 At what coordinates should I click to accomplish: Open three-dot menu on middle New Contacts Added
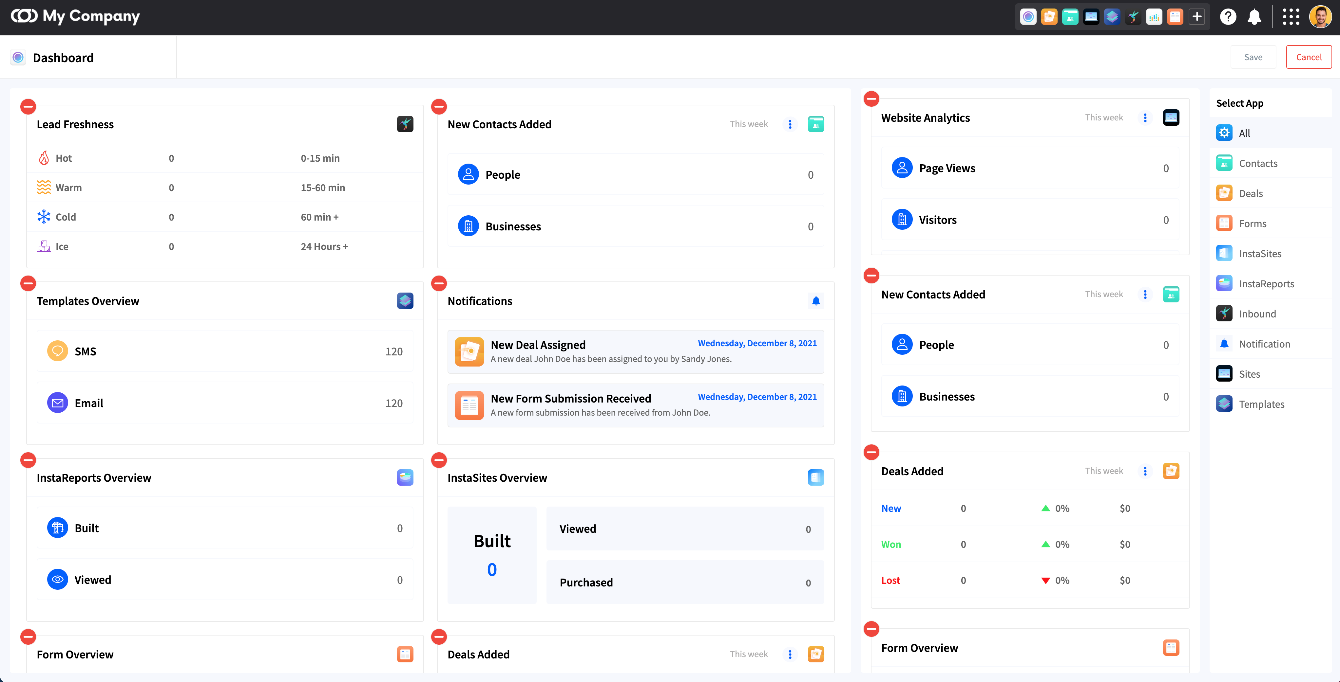[790, 125]
